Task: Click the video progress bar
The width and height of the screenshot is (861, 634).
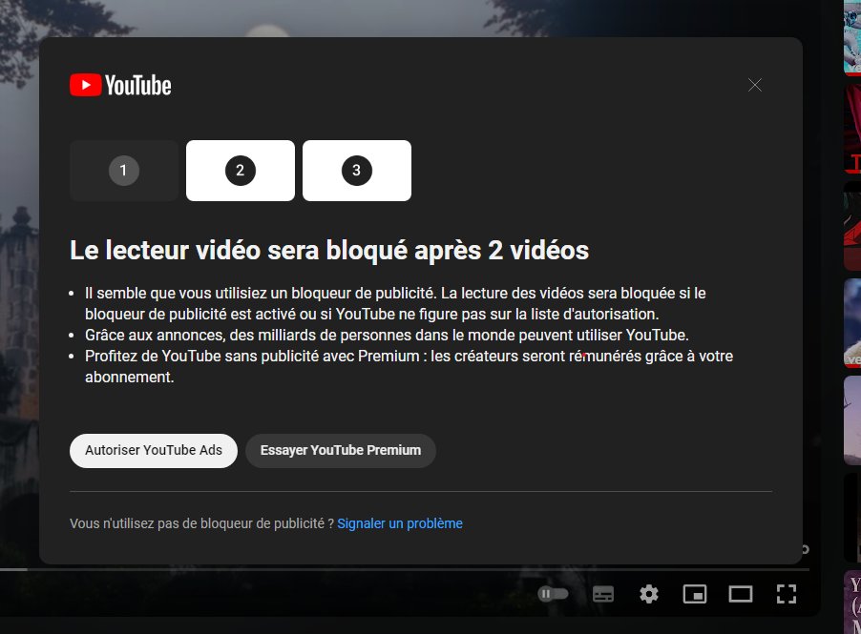Action: (x=404, y=570)
